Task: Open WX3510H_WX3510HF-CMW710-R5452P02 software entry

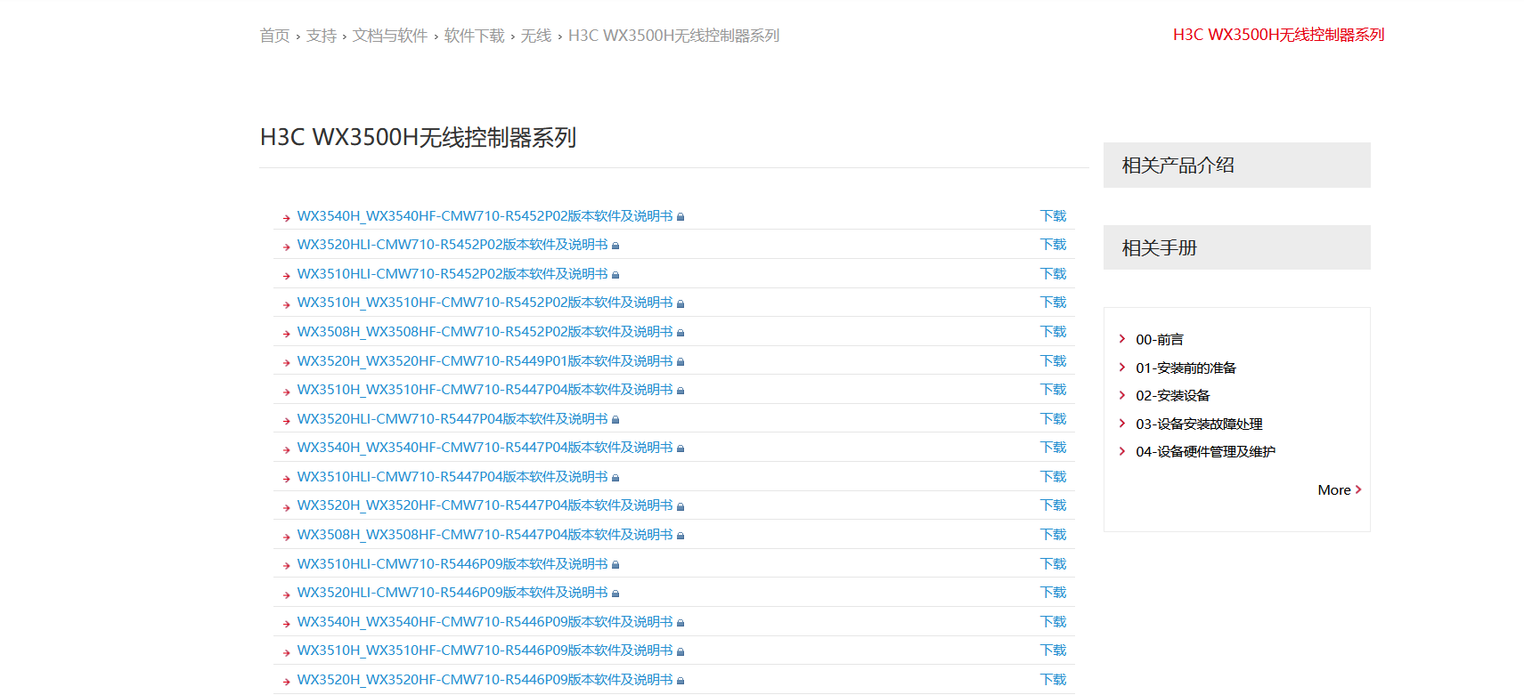Action: tap(485, 303)
